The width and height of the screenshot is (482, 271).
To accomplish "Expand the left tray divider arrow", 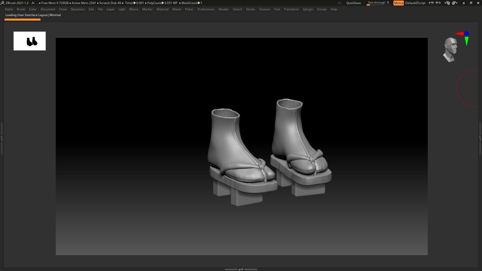I will pyautogui.click(x=2, y=138).
